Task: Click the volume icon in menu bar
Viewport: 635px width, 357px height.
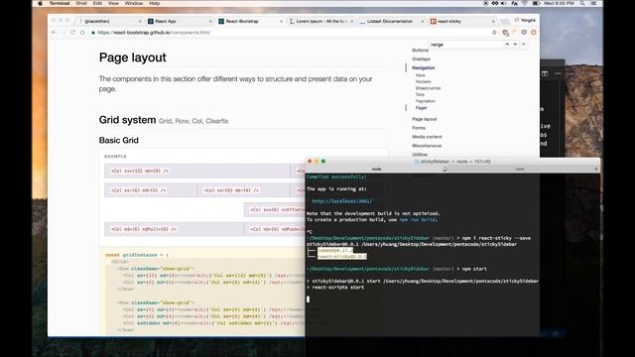Action: coord(504,3)
